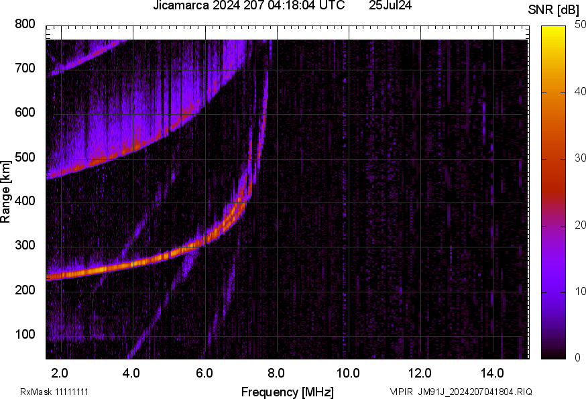Select the 25Jul24 date label

click(390, 5)
